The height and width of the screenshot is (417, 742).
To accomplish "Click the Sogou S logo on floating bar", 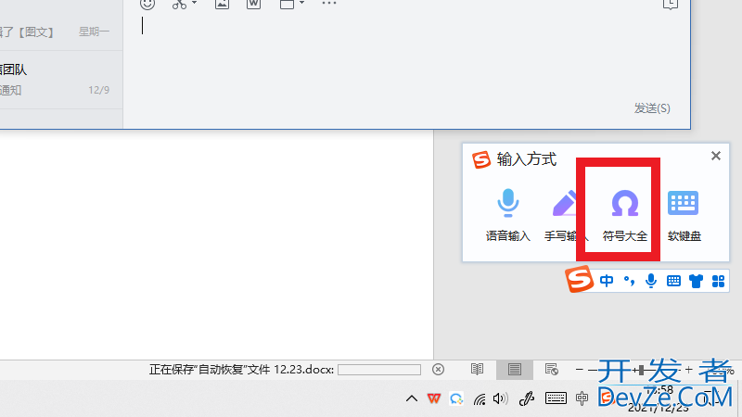I will tap(579, 279).
